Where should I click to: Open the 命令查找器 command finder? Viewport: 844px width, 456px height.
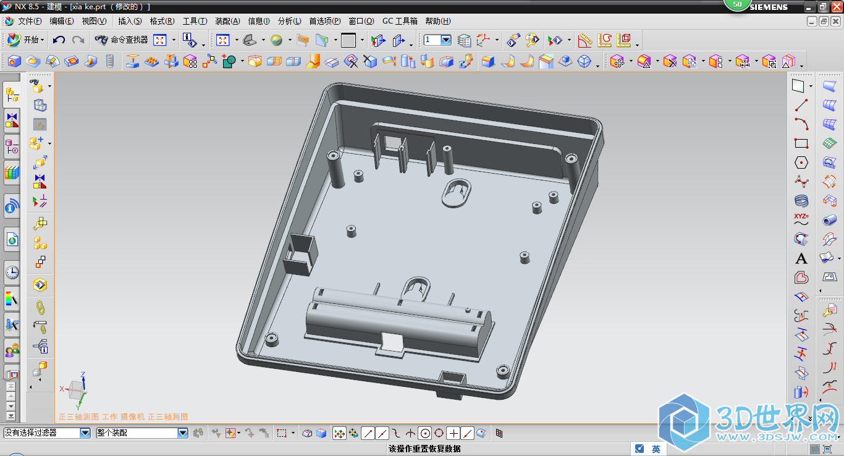pyautogui.click(x=122, y=40)
